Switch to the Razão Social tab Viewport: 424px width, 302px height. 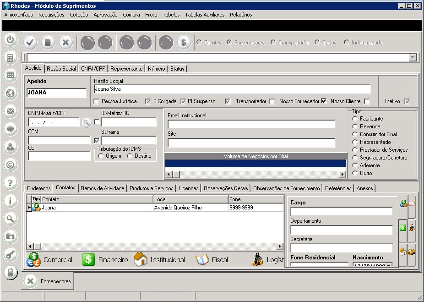61,69
